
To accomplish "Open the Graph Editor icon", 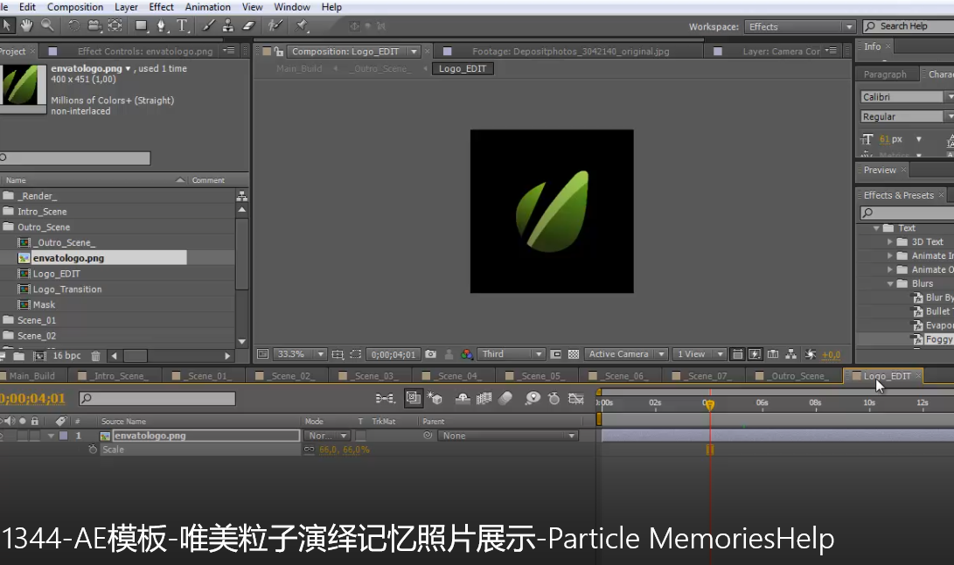I will (575, 399).
